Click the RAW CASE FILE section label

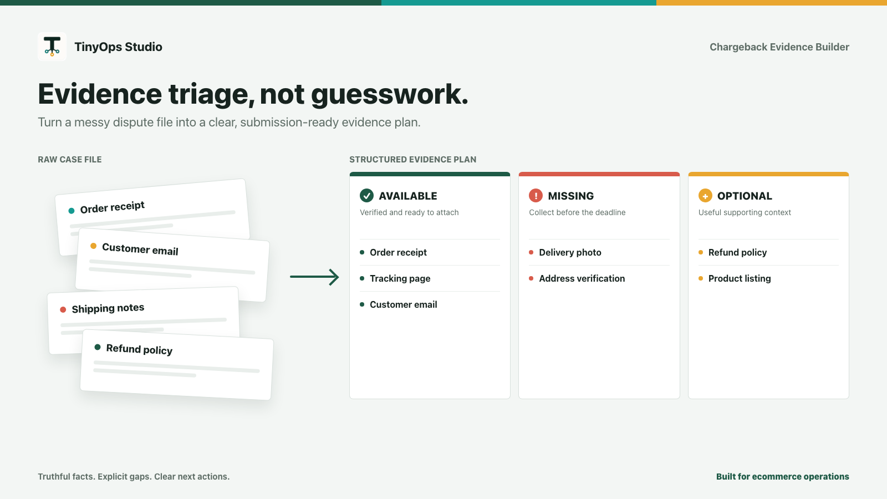tap(70, 160)
